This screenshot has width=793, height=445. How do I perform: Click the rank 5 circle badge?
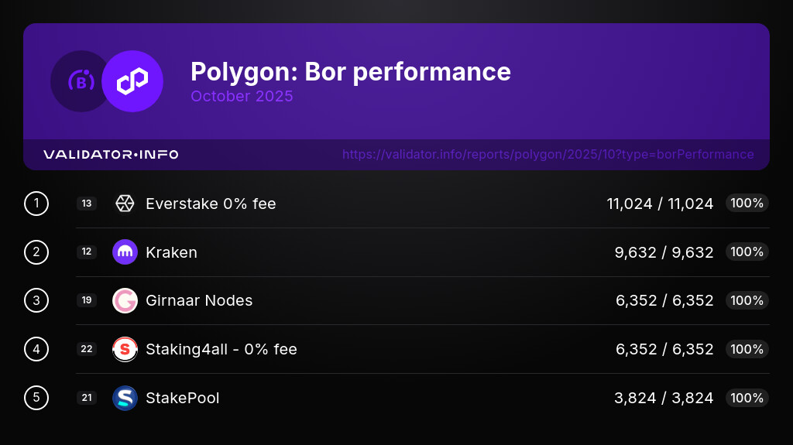point(36,398)
